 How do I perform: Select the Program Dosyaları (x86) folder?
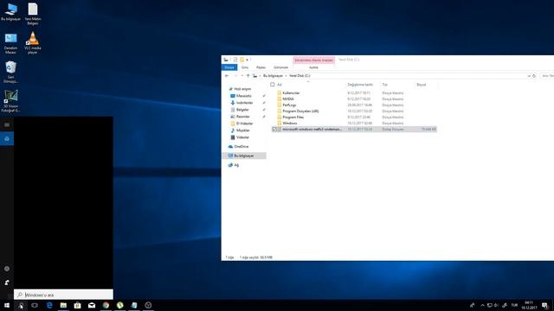300,111
